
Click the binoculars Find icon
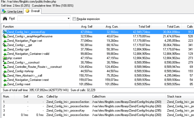[x=5, y=19]
